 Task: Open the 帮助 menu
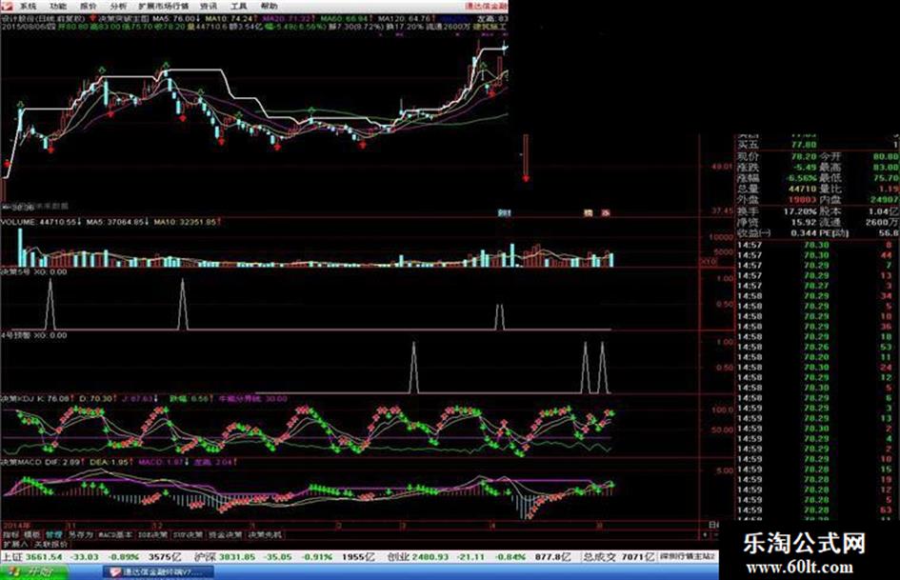click(x=269, y=6)
